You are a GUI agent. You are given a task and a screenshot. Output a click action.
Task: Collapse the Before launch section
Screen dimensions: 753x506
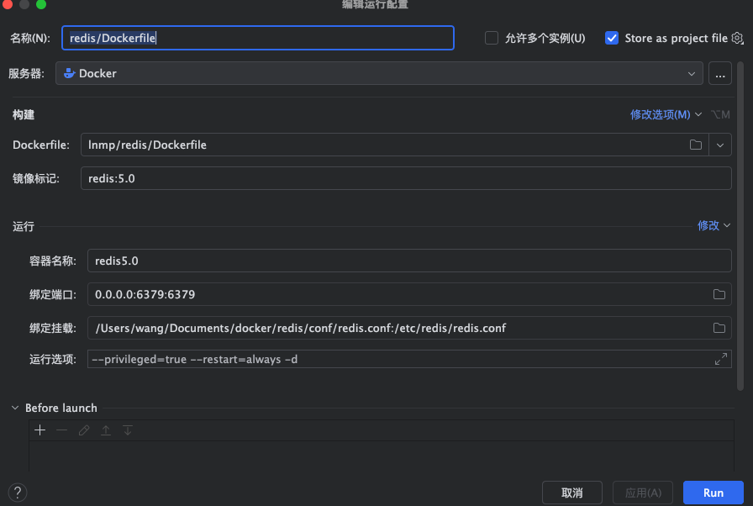14,408
